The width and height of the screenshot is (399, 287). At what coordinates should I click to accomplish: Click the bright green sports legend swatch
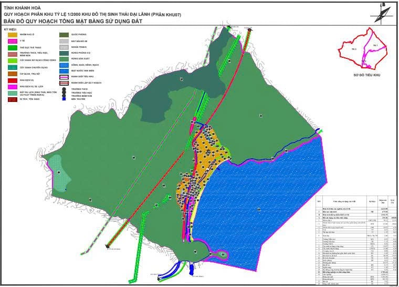pos(12,47)
